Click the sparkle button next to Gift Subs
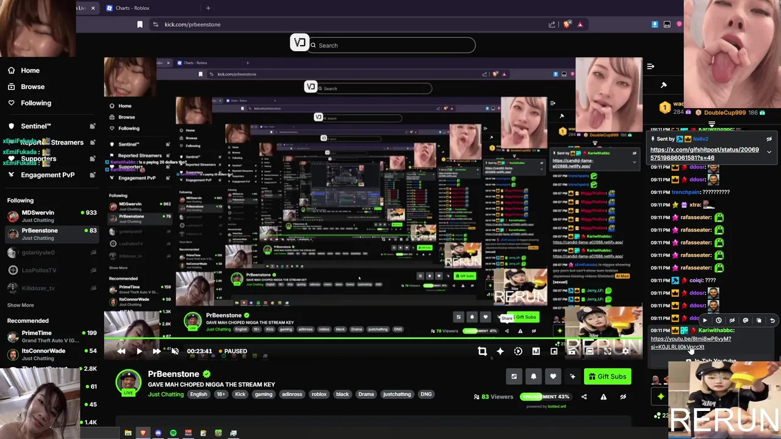The image size is (781, 439). [572, 377]
